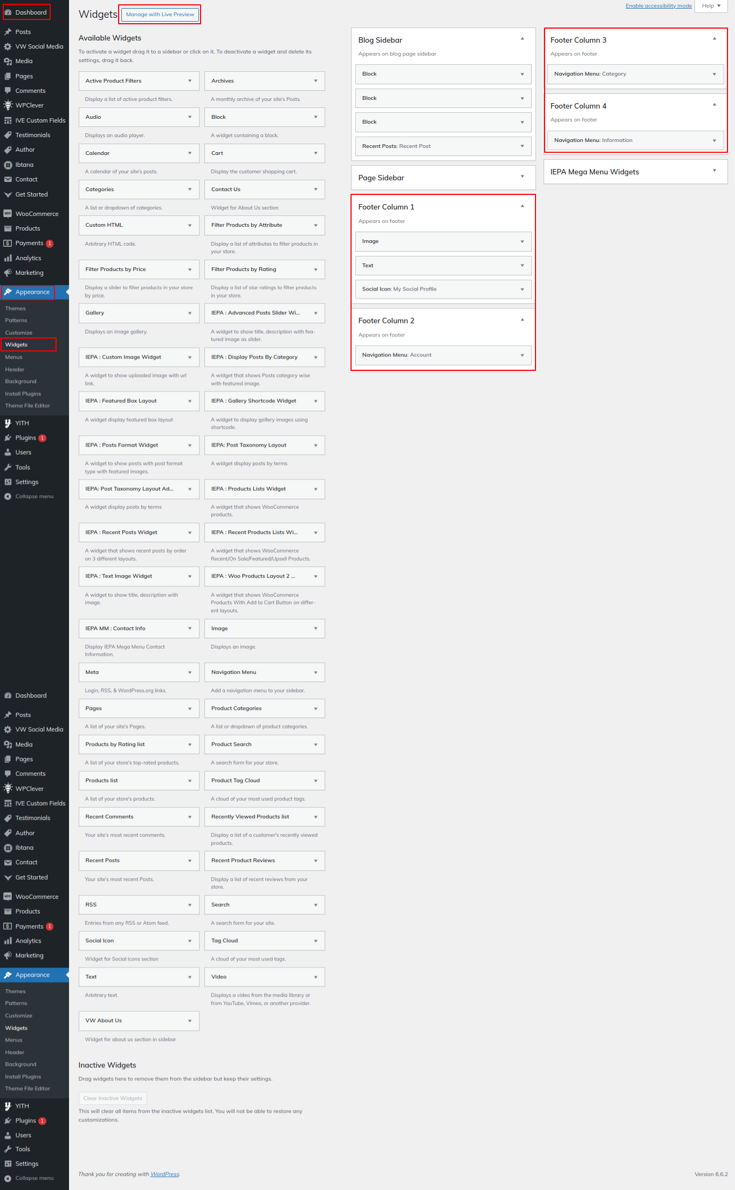
Task: Click the Dashboard gauge icon in sidebar
Action: (x=8, y=12)
